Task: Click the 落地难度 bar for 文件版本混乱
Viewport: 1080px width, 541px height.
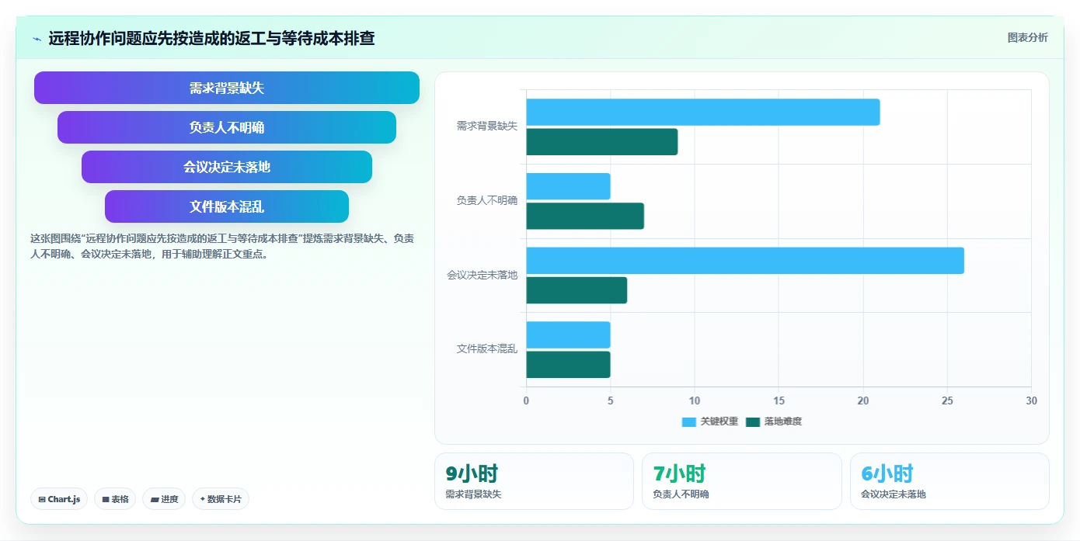Action: coord(569,365)
